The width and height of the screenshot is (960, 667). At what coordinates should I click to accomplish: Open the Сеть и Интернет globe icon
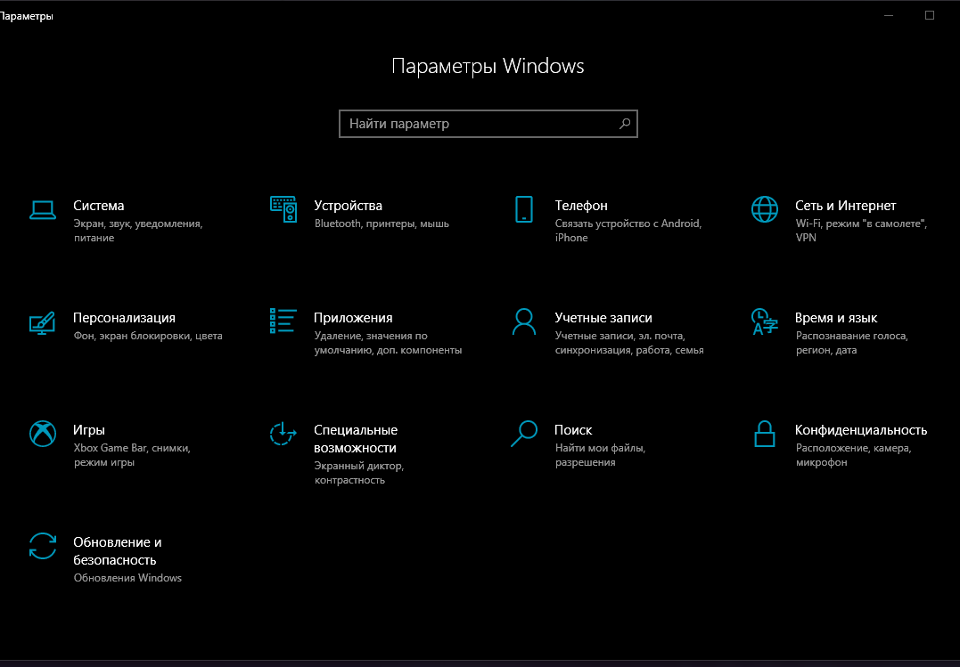[x=765, y=209]
